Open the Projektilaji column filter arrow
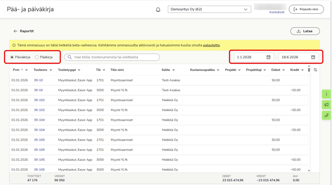The image size is (332, 185). (265, 70)
